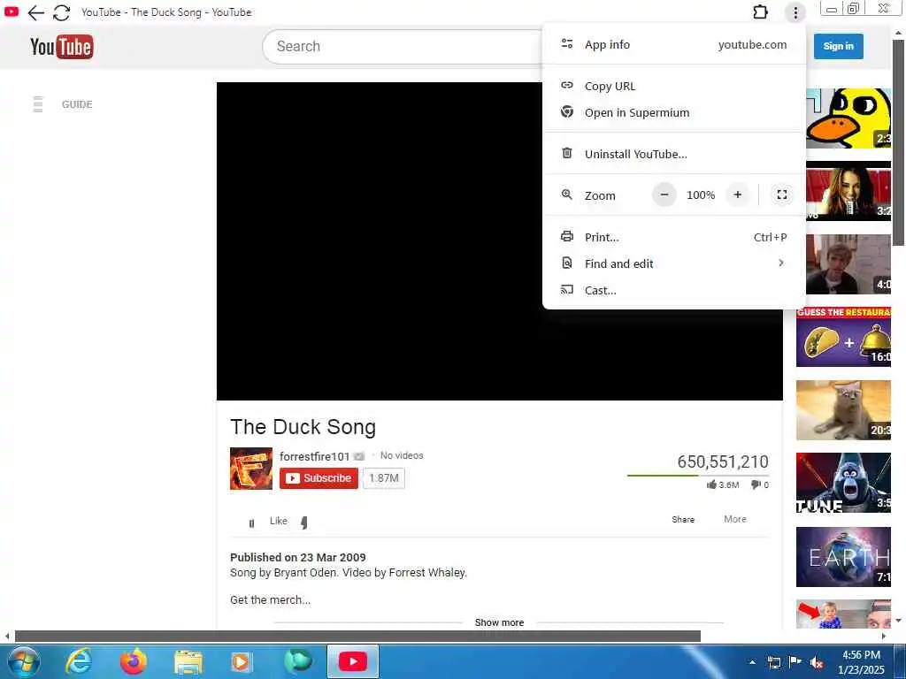Click the YouTube logo
Screen dimensions: 906x679
tap(62, 47)
